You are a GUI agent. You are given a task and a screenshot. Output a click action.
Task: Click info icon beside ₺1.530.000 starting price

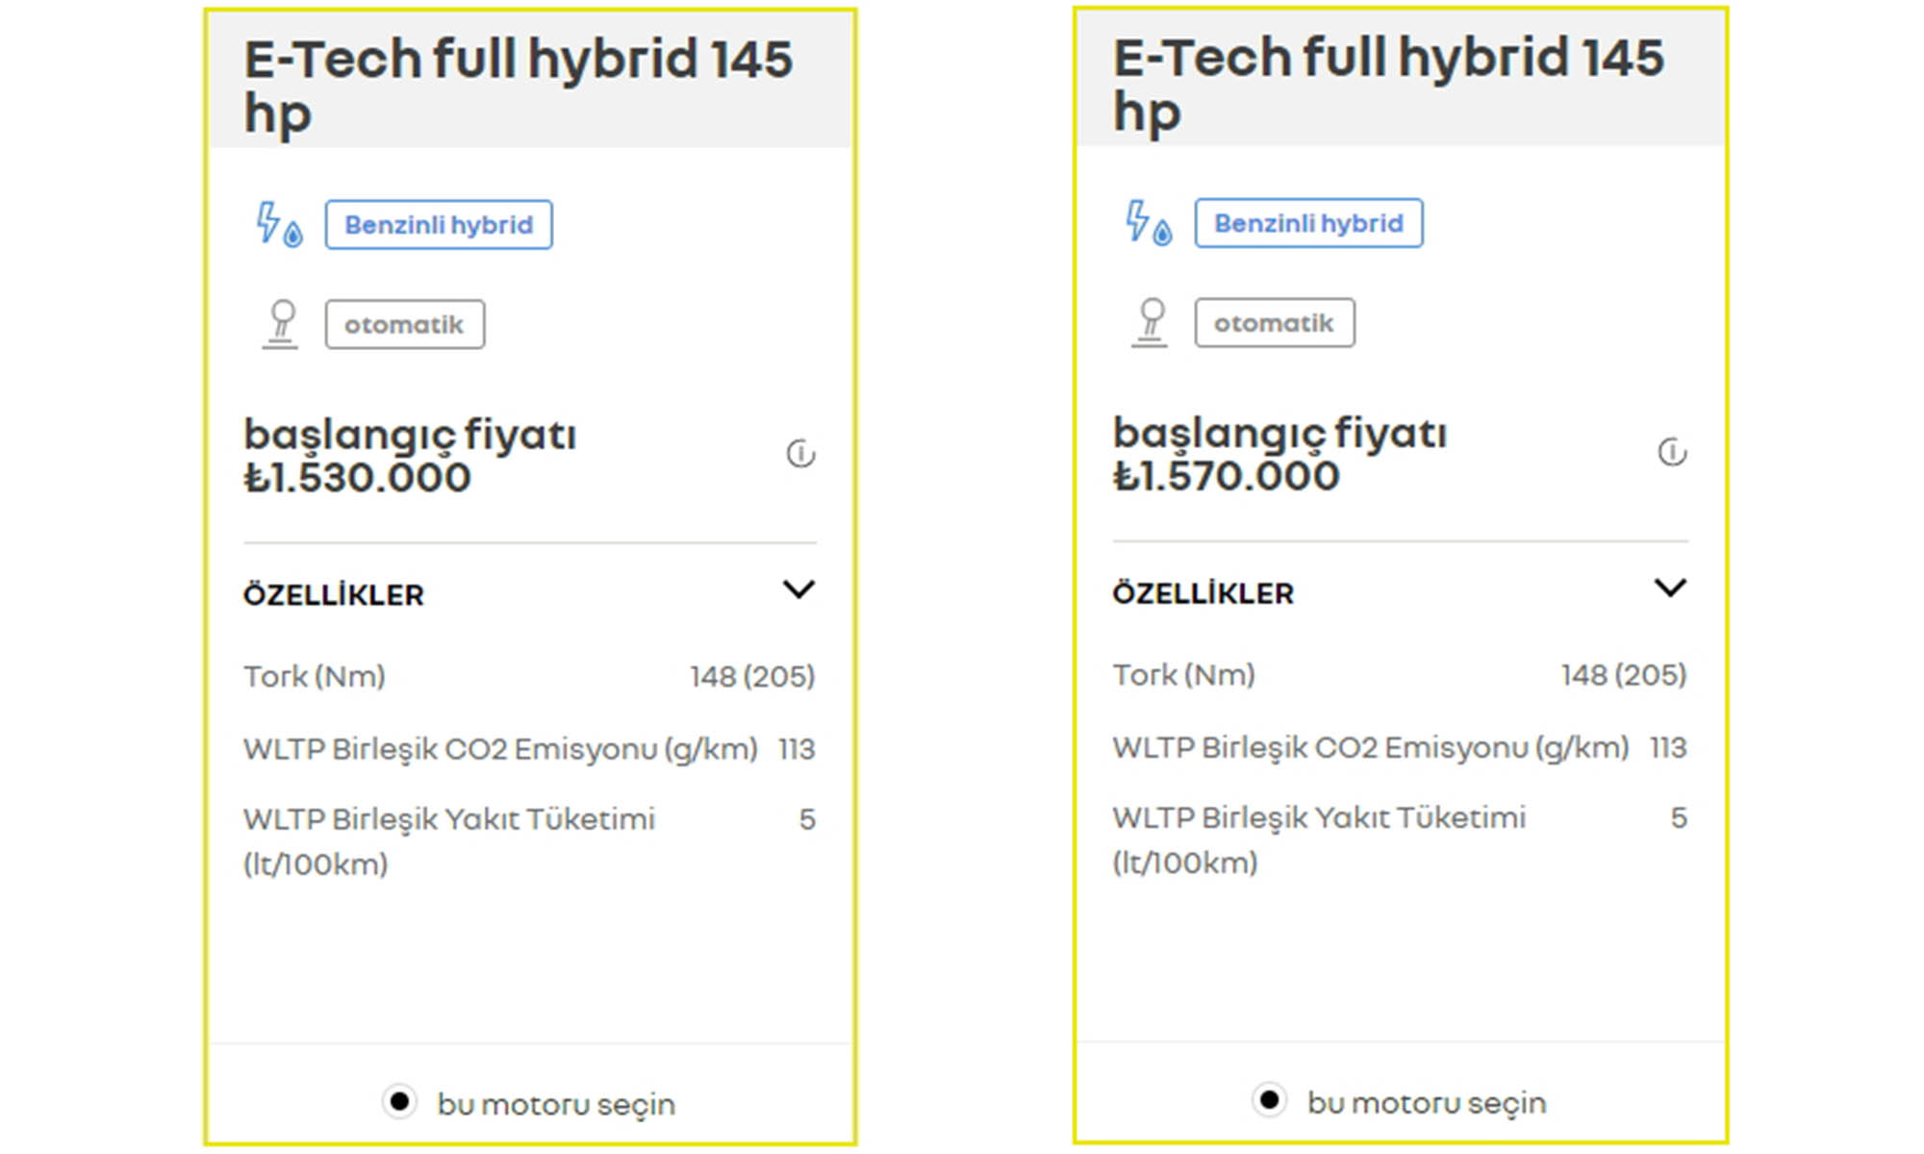coord(800,453)
